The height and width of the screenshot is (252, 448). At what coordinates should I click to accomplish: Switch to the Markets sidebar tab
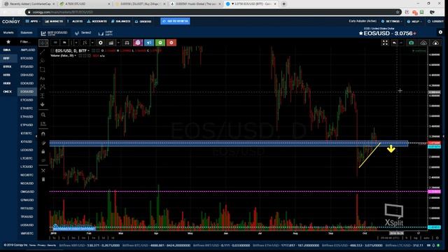tap(8, 33)
